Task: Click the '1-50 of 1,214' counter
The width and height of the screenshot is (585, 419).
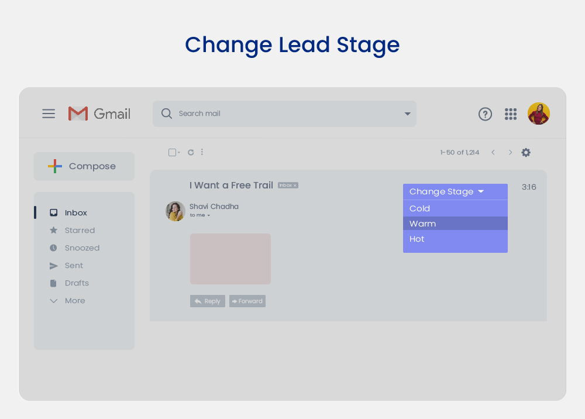Action: coord(460,152)
